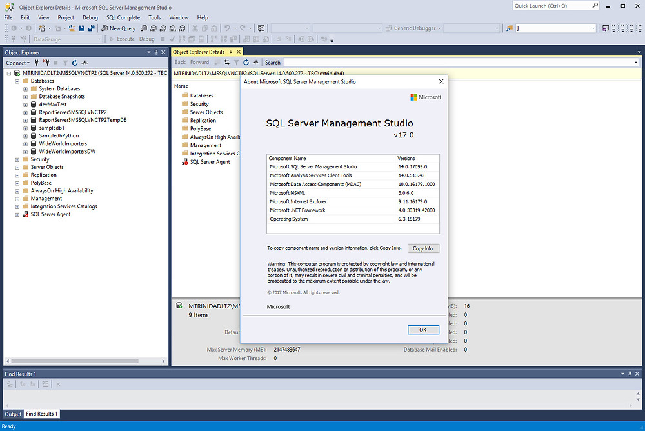Viewport: 645px width, 431px height.
Task: Expand the WideWorldImporters database node
Action: click(26, 144)
